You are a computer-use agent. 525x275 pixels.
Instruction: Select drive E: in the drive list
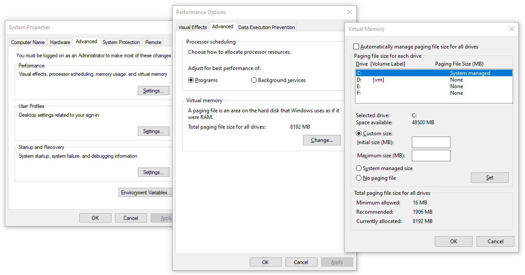[434, 86]
